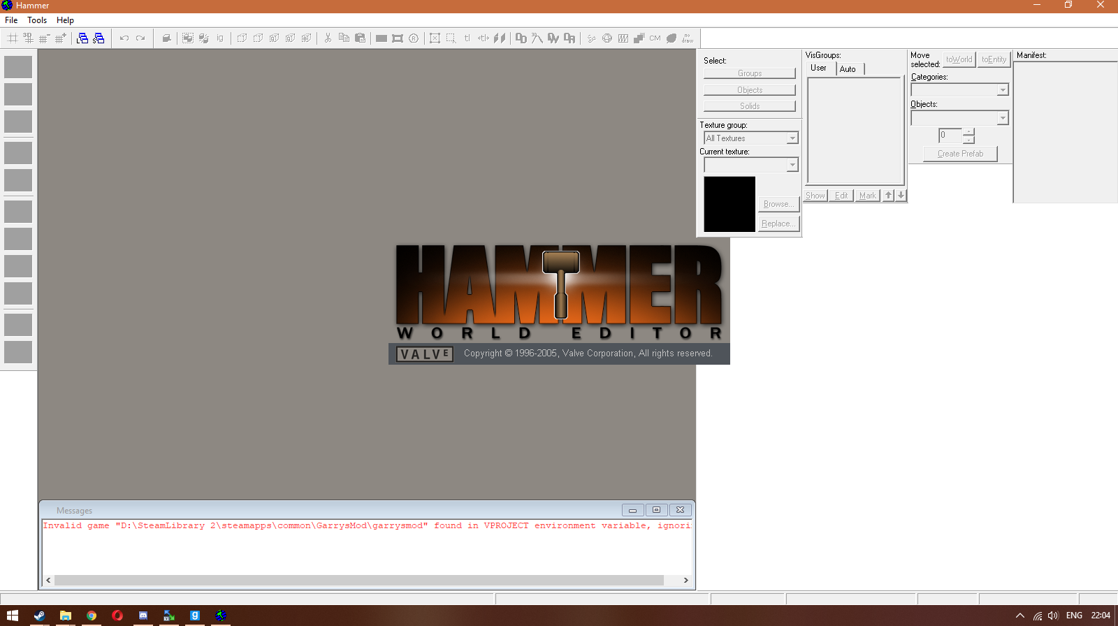
Task: Switch to the User VisGroups tab
Action: click(x=819, y=68)
